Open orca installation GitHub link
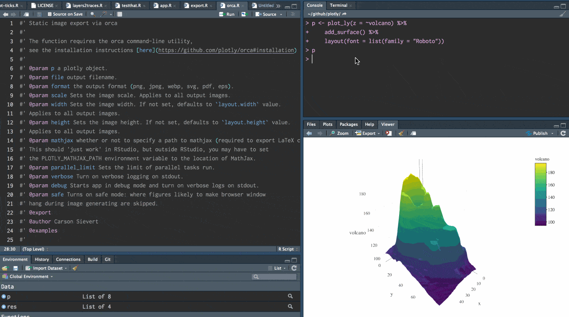569x317 pixels. (227, 50)
